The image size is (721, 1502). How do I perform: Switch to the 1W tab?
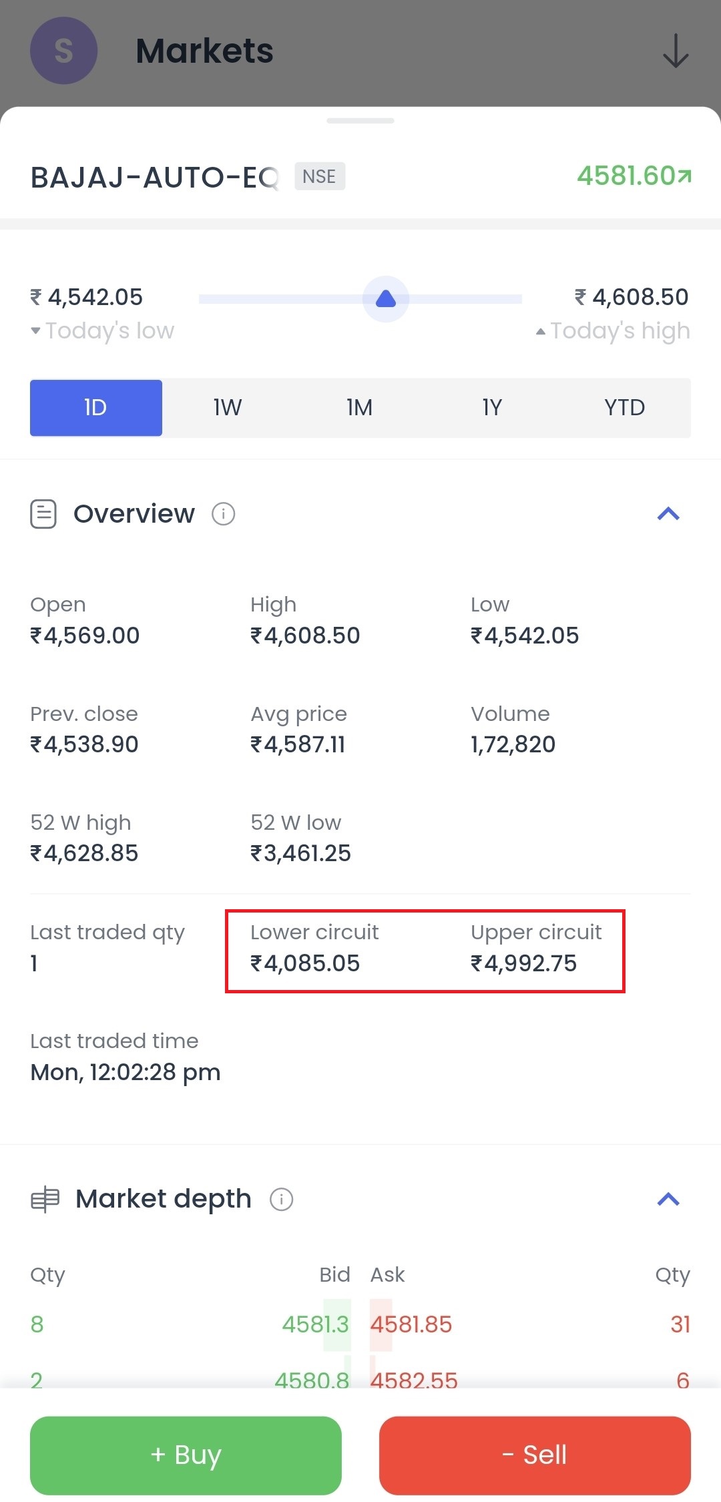(x=228, y=408)
